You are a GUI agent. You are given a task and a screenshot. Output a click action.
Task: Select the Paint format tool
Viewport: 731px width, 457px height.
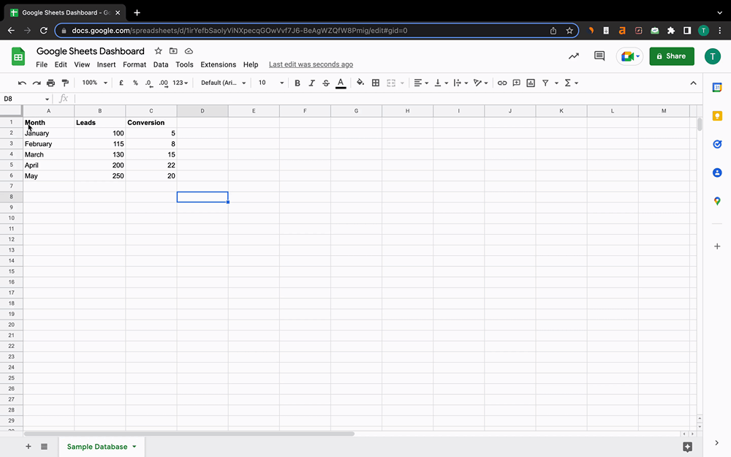click(65, 83)
